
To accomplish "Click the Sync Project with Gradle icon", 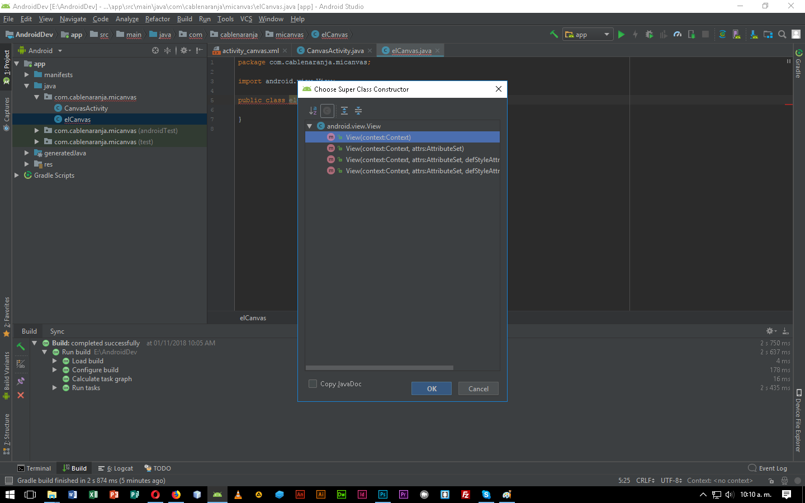I will click(x=722, y=34).
